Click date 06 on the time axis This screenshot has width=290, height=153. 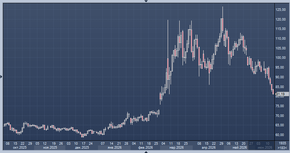click(229, 144)
